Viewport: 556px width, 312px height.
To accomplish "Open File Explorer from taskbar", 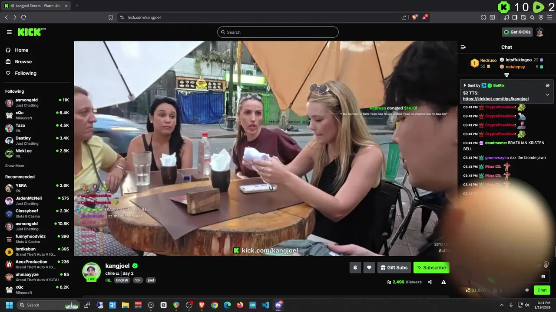I will 125,305.
